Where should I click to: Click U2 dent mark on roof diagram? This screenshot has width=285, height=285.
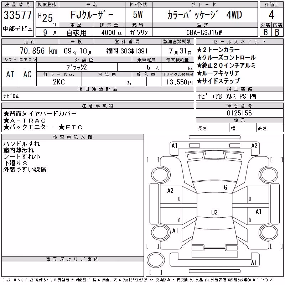coord(214,212)
